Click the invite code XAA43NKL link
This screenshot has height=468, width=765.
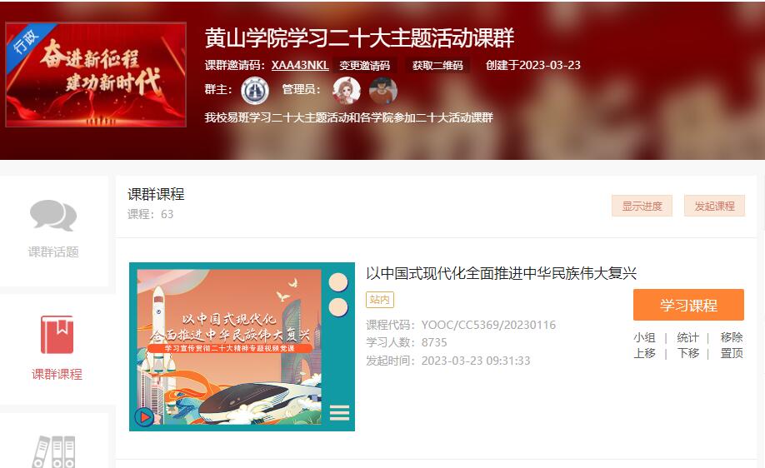(300, 65)
